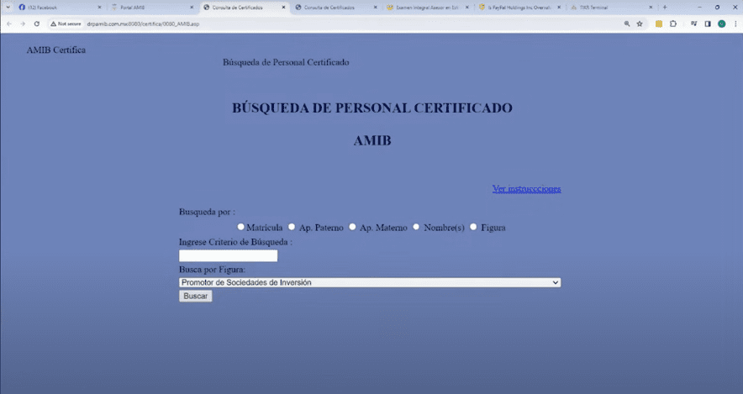Open the Chrome three-dot menu
The width and height of the screenshot is (743, 394).
pyautogui.click(x=734, y=24)
